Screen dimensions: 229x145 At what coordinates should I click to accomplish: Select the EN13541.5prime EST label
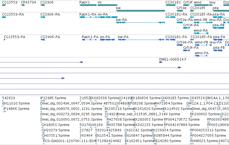click(x=109, y=136)
